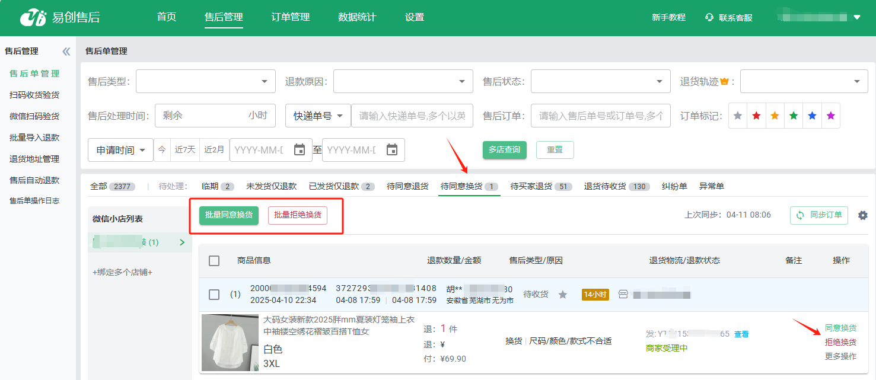876x380 pixels.
Task: Click the gear settings icon beside 同步订单
Action: 862,215
